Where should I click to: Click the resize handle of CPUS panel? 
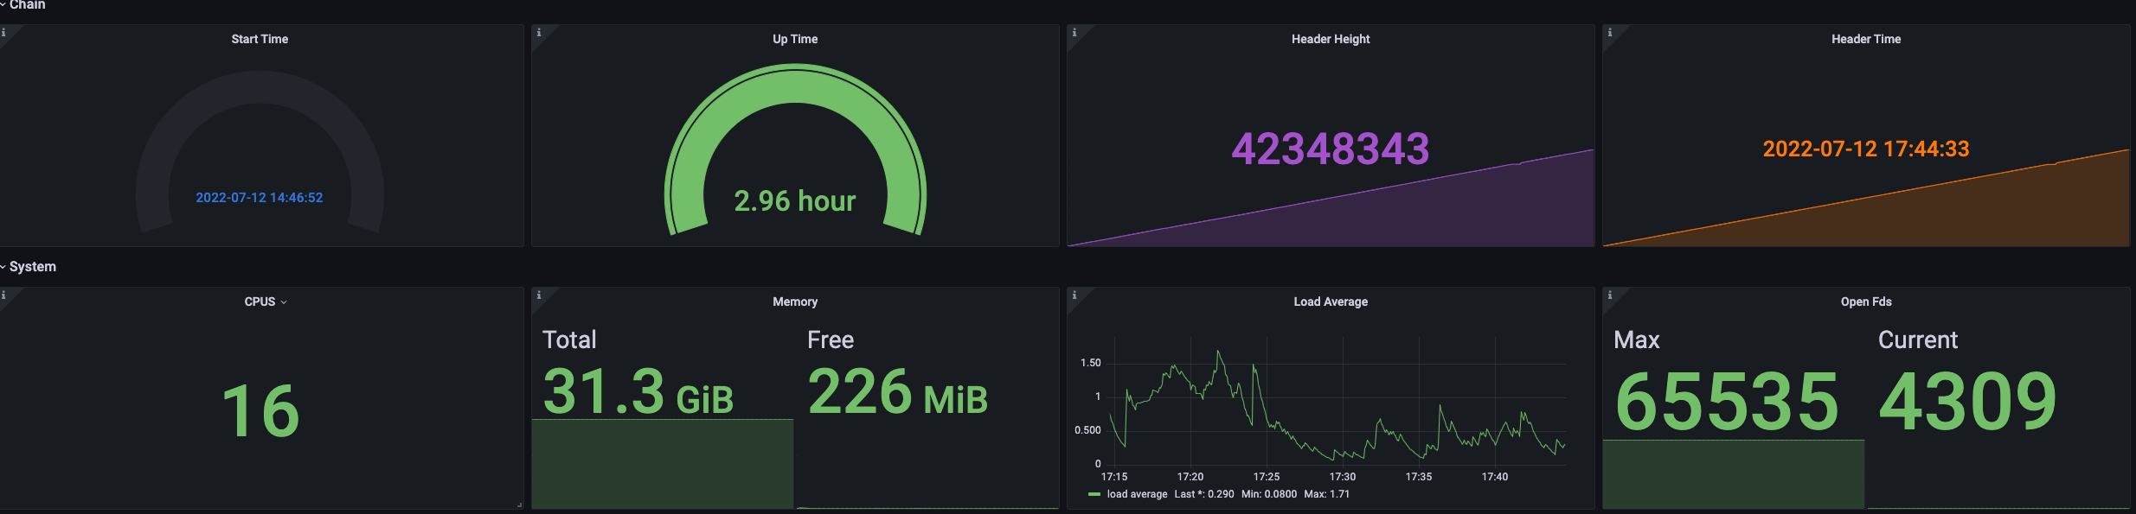[519, 504]
